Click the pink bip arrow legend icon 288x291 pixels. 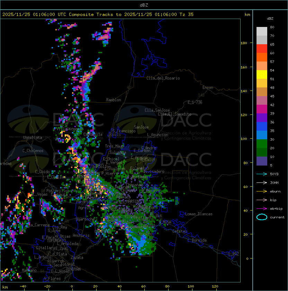pyautogui.click(x=262, y=200)
